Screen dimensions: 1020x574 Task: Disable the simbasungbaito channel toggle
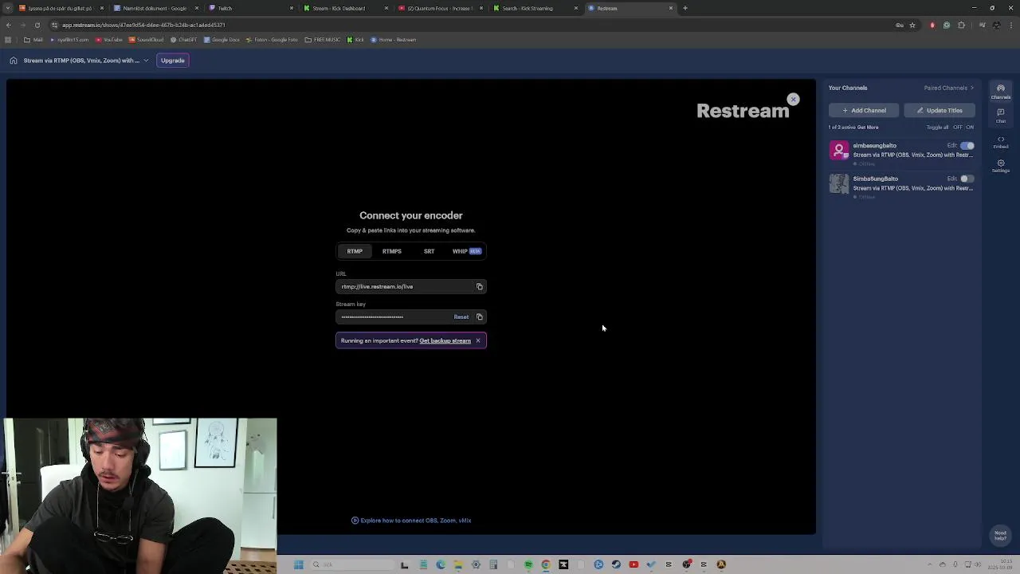point(967,146)
